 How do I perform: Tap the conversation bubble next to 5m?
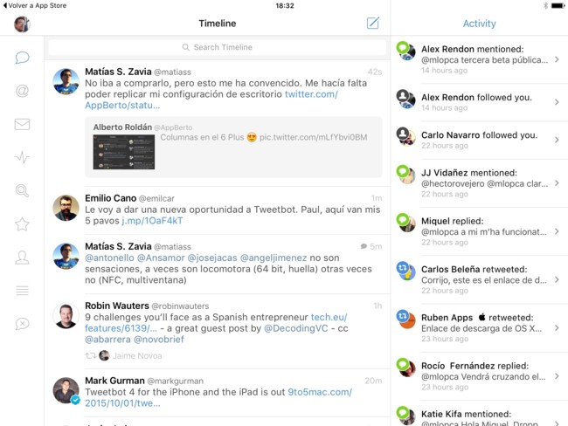pos(364,246)
